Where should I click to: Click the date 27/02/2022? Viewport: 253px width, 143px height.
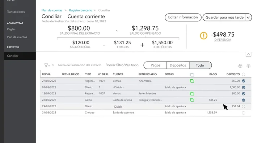coord(49,81)
